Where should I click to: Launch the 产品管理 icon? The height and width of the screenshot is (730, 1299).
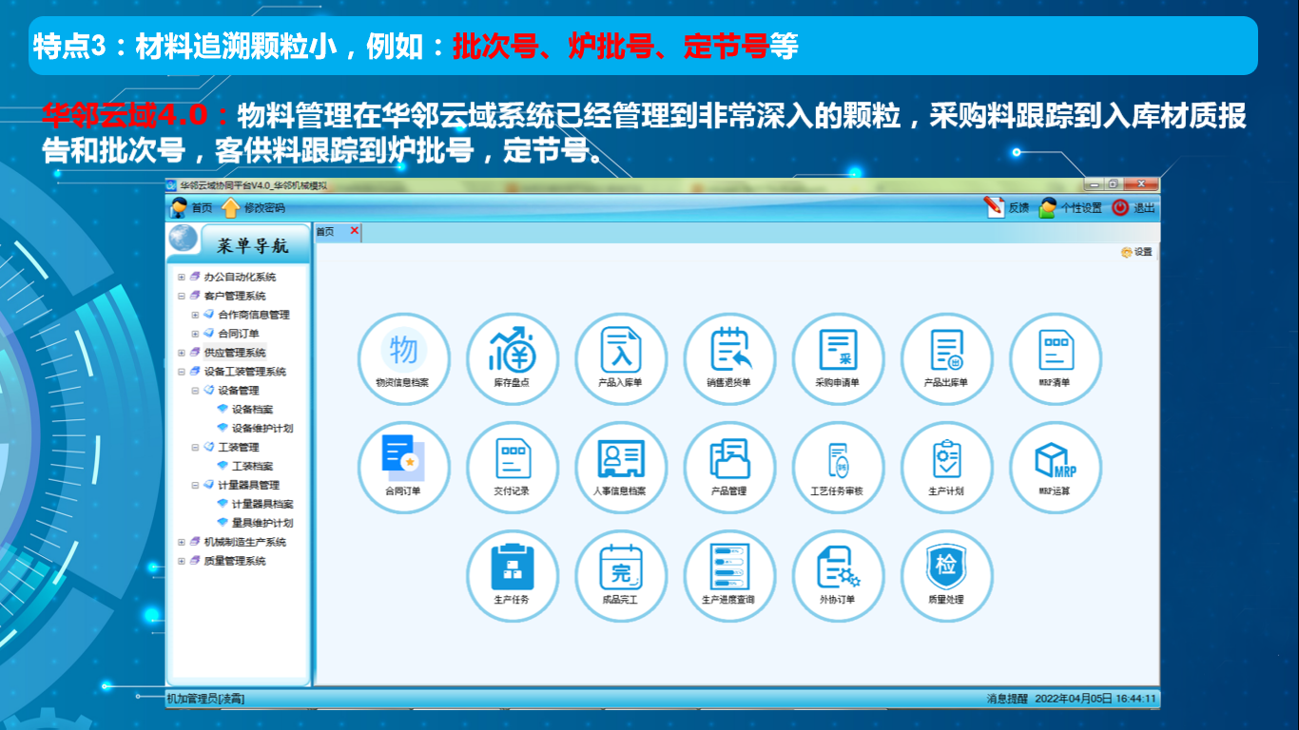point(729,468)
